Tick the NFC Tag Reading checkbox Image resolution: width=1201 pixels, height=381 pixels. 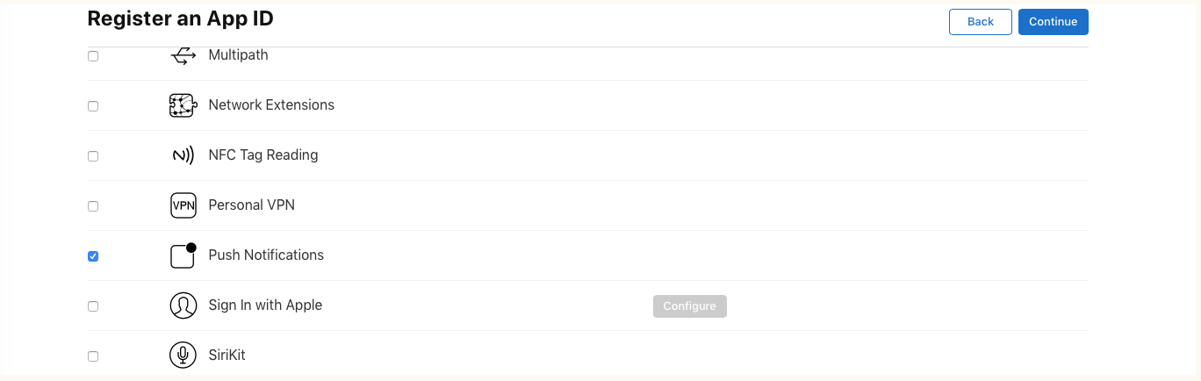(x=93, y=156)
